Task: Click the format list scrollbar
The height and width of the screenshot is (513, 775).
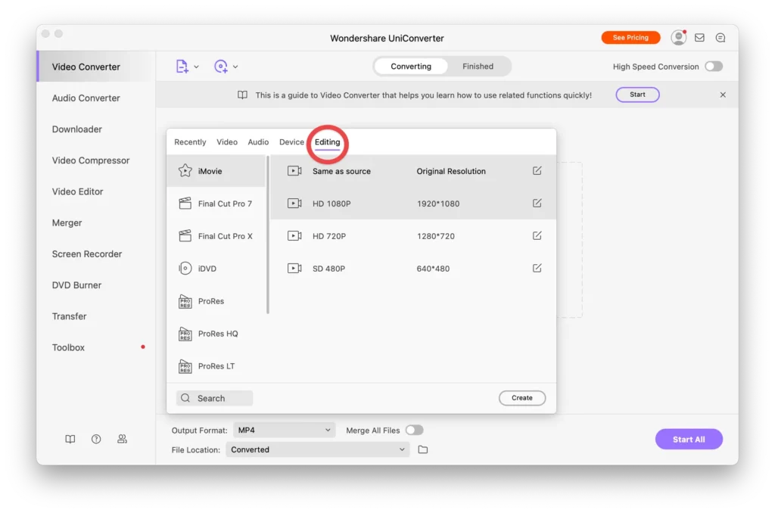Action: coord(268,235)
